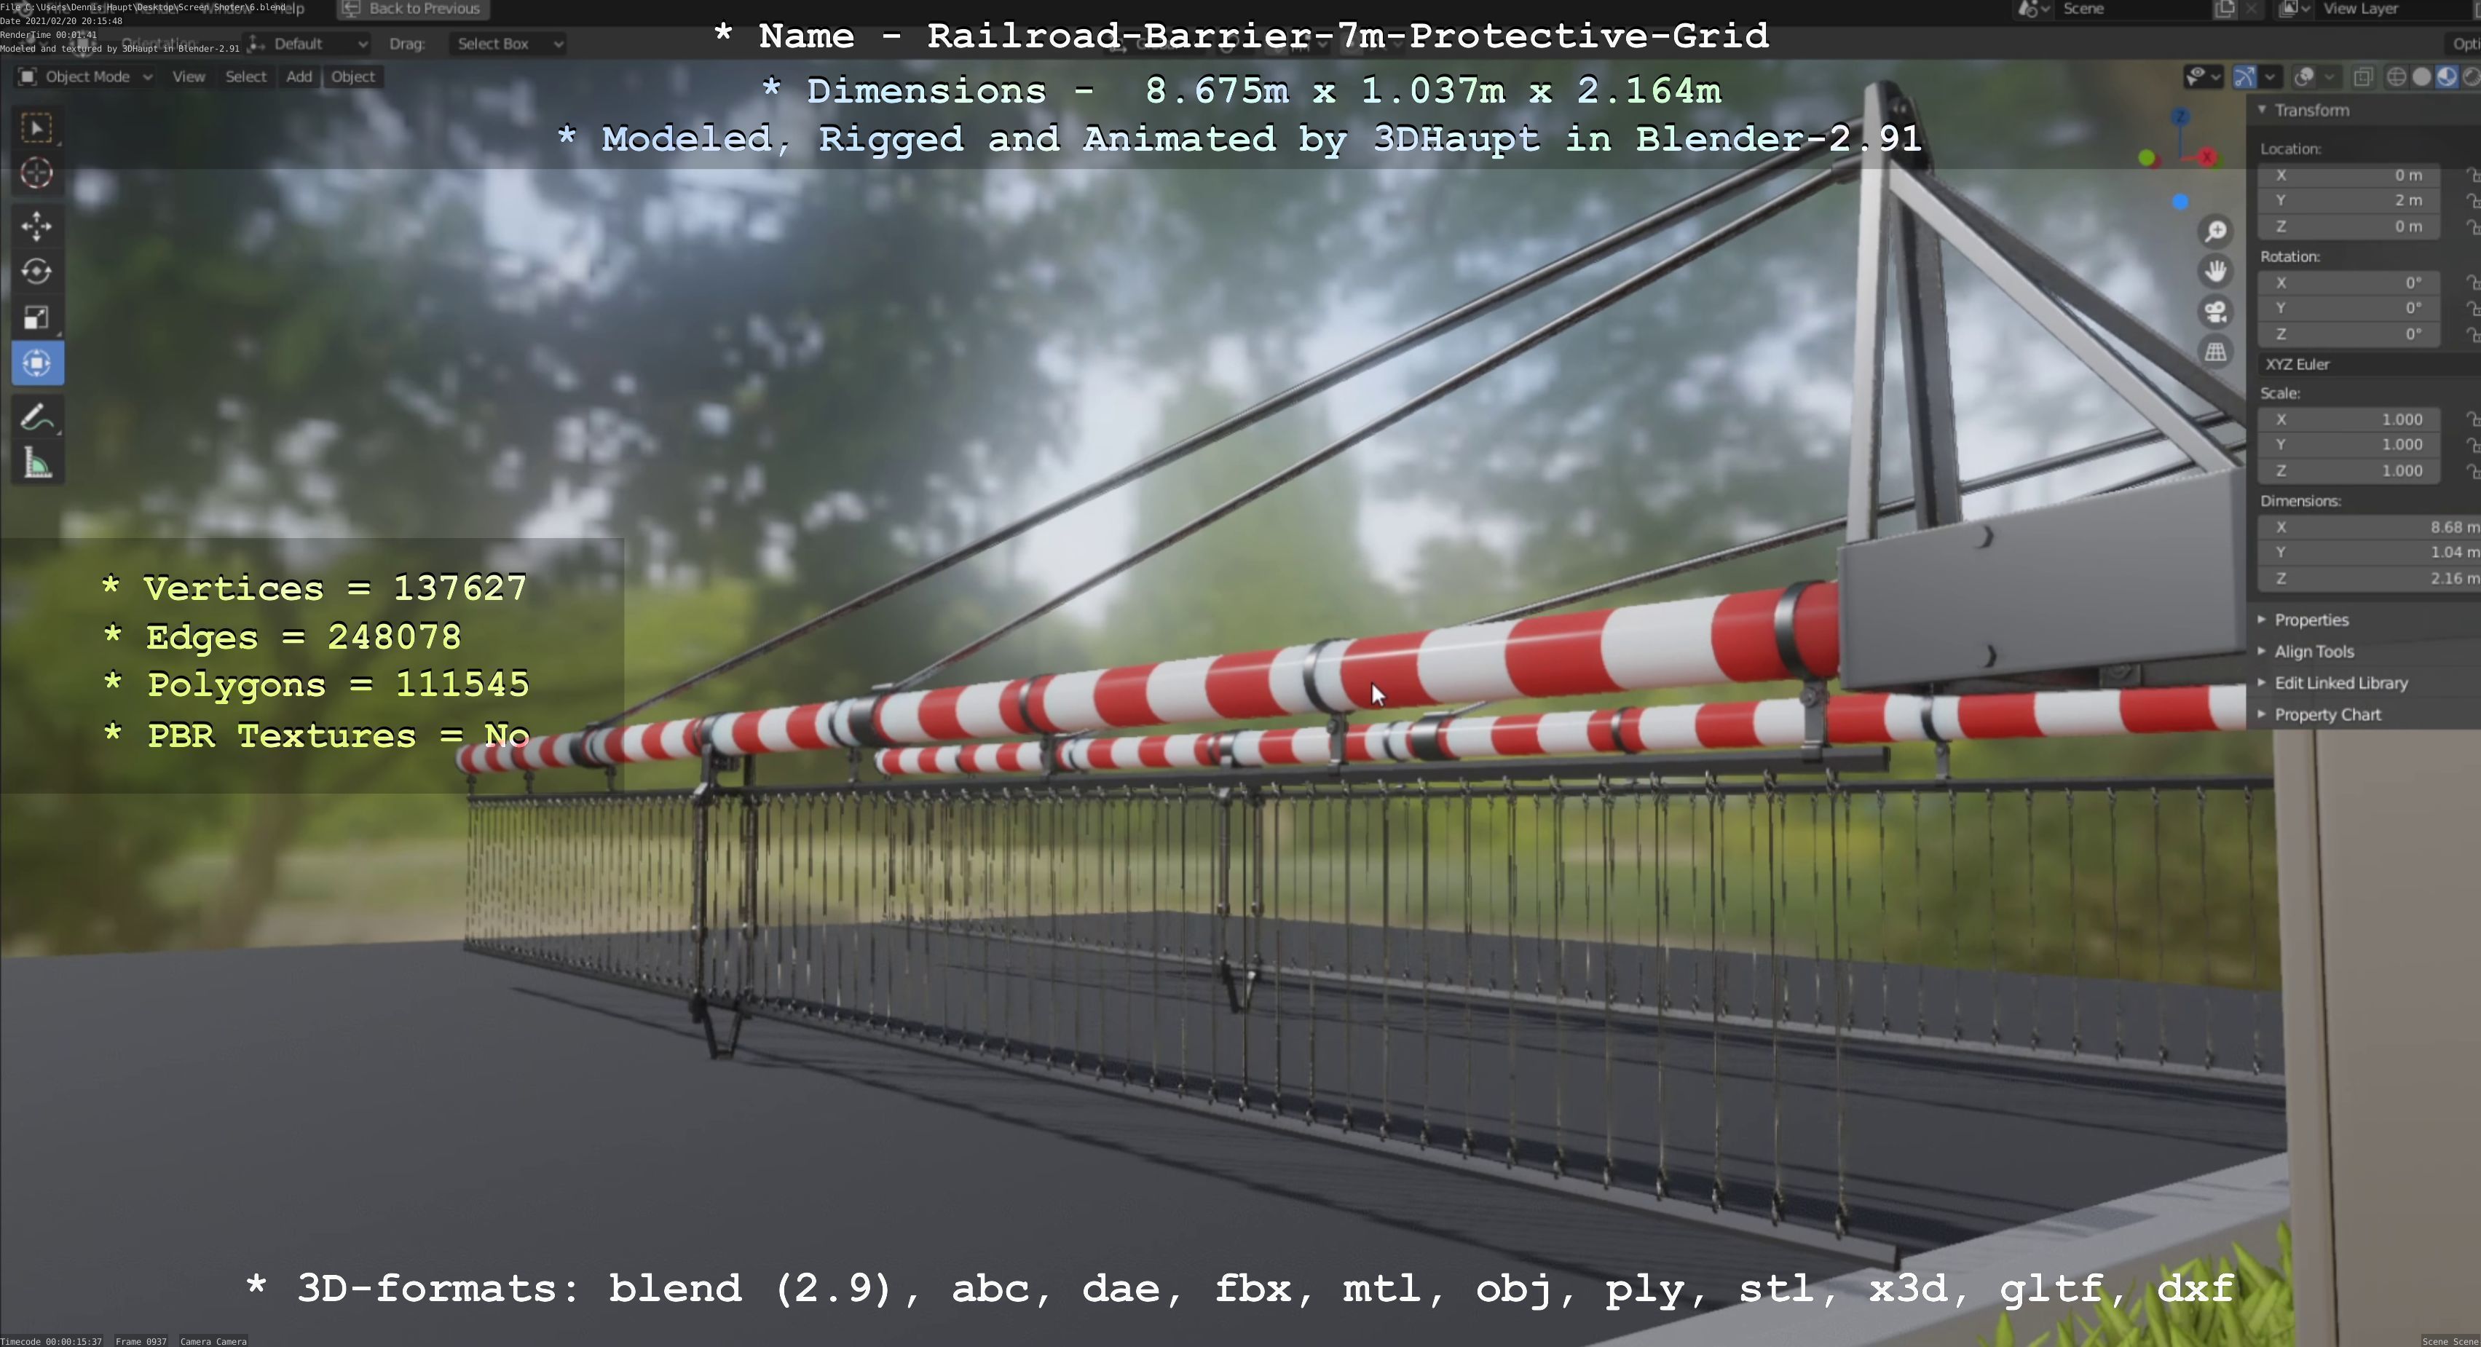Image resolution: width=2481 pixels, height=1347 pixels.
Task: Open the Select menu
Action: pyautogui.click(x=245, y=76)
